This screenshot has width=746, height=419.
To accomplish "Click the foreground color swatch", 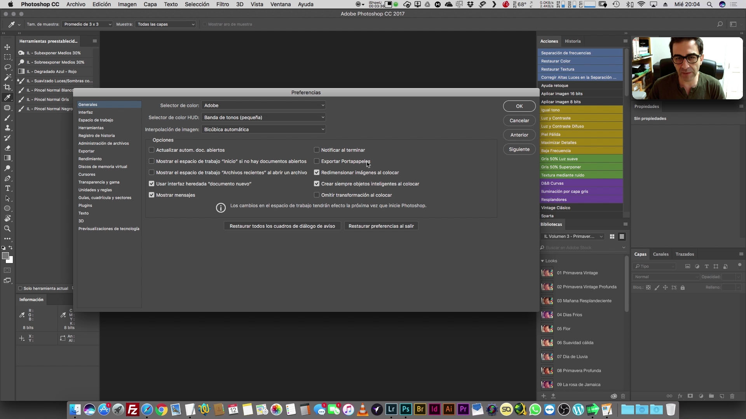I will [x=5, y=256].
